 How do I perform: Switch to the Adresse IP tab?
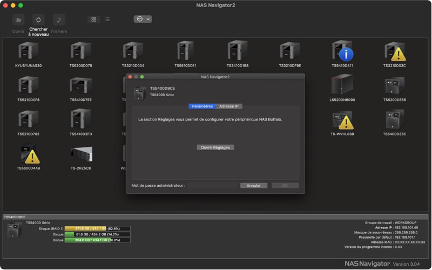229,106
